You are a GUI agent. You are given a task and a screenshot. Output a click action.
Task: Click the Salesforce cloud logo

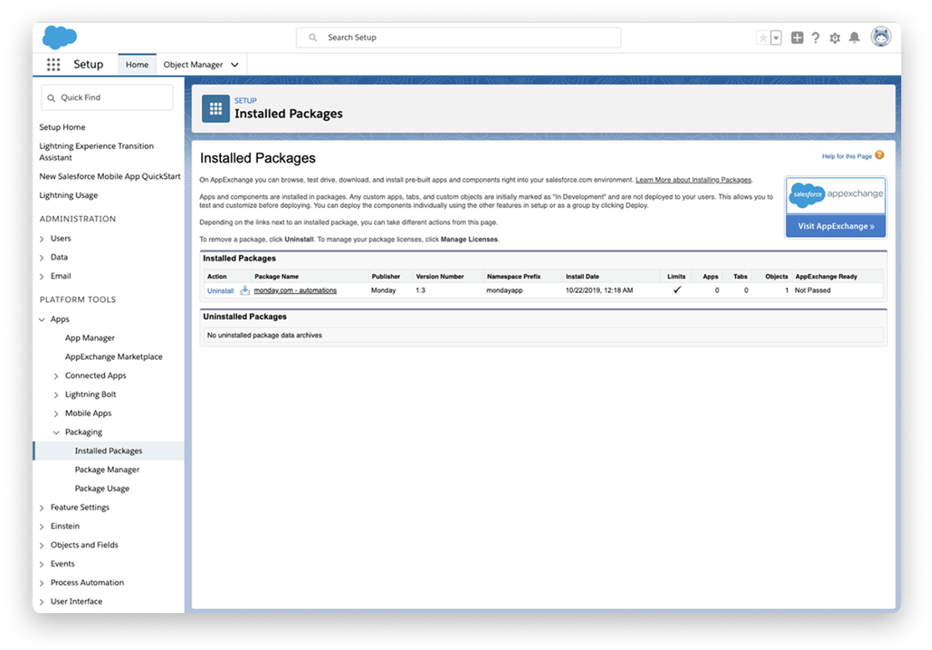tap(59, 38)
